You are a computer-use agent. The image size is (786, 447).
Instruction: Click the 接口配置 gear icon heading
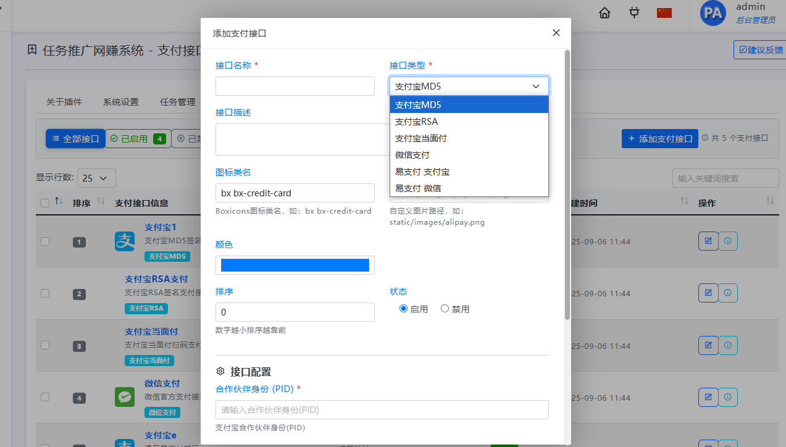[220, 370]
